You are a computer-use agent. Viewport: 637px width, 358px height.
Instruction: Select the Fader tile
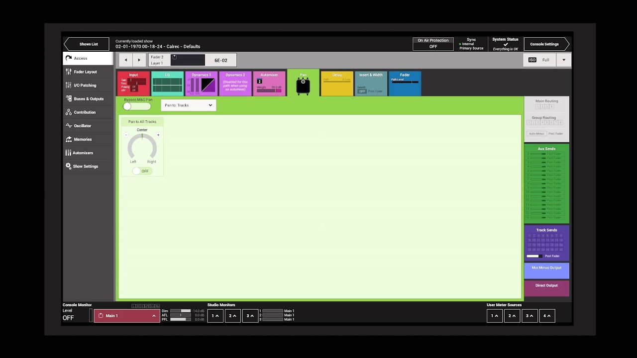[405, 84]
